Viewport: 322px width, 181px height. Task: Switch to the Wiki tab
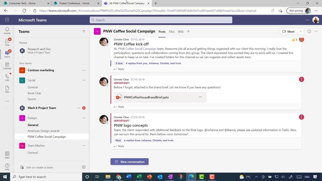181,32
